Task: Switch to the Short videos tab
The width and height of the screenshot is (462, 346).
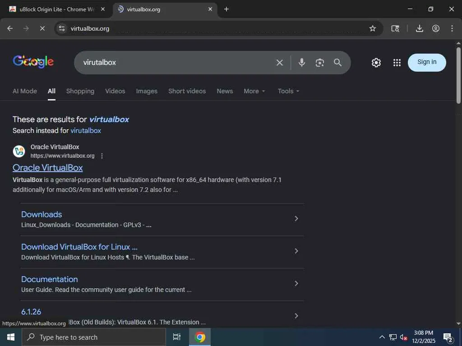Action: point(187,91)
